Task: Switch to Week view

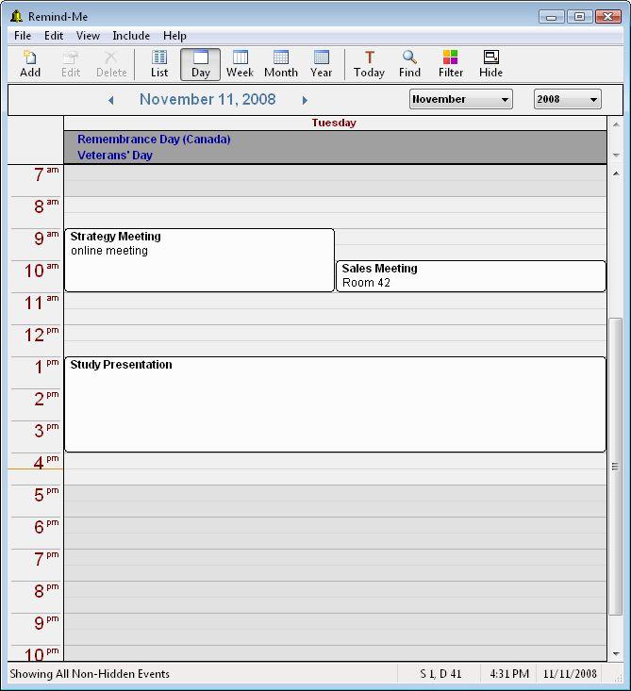Action: [x=240, y=64]
